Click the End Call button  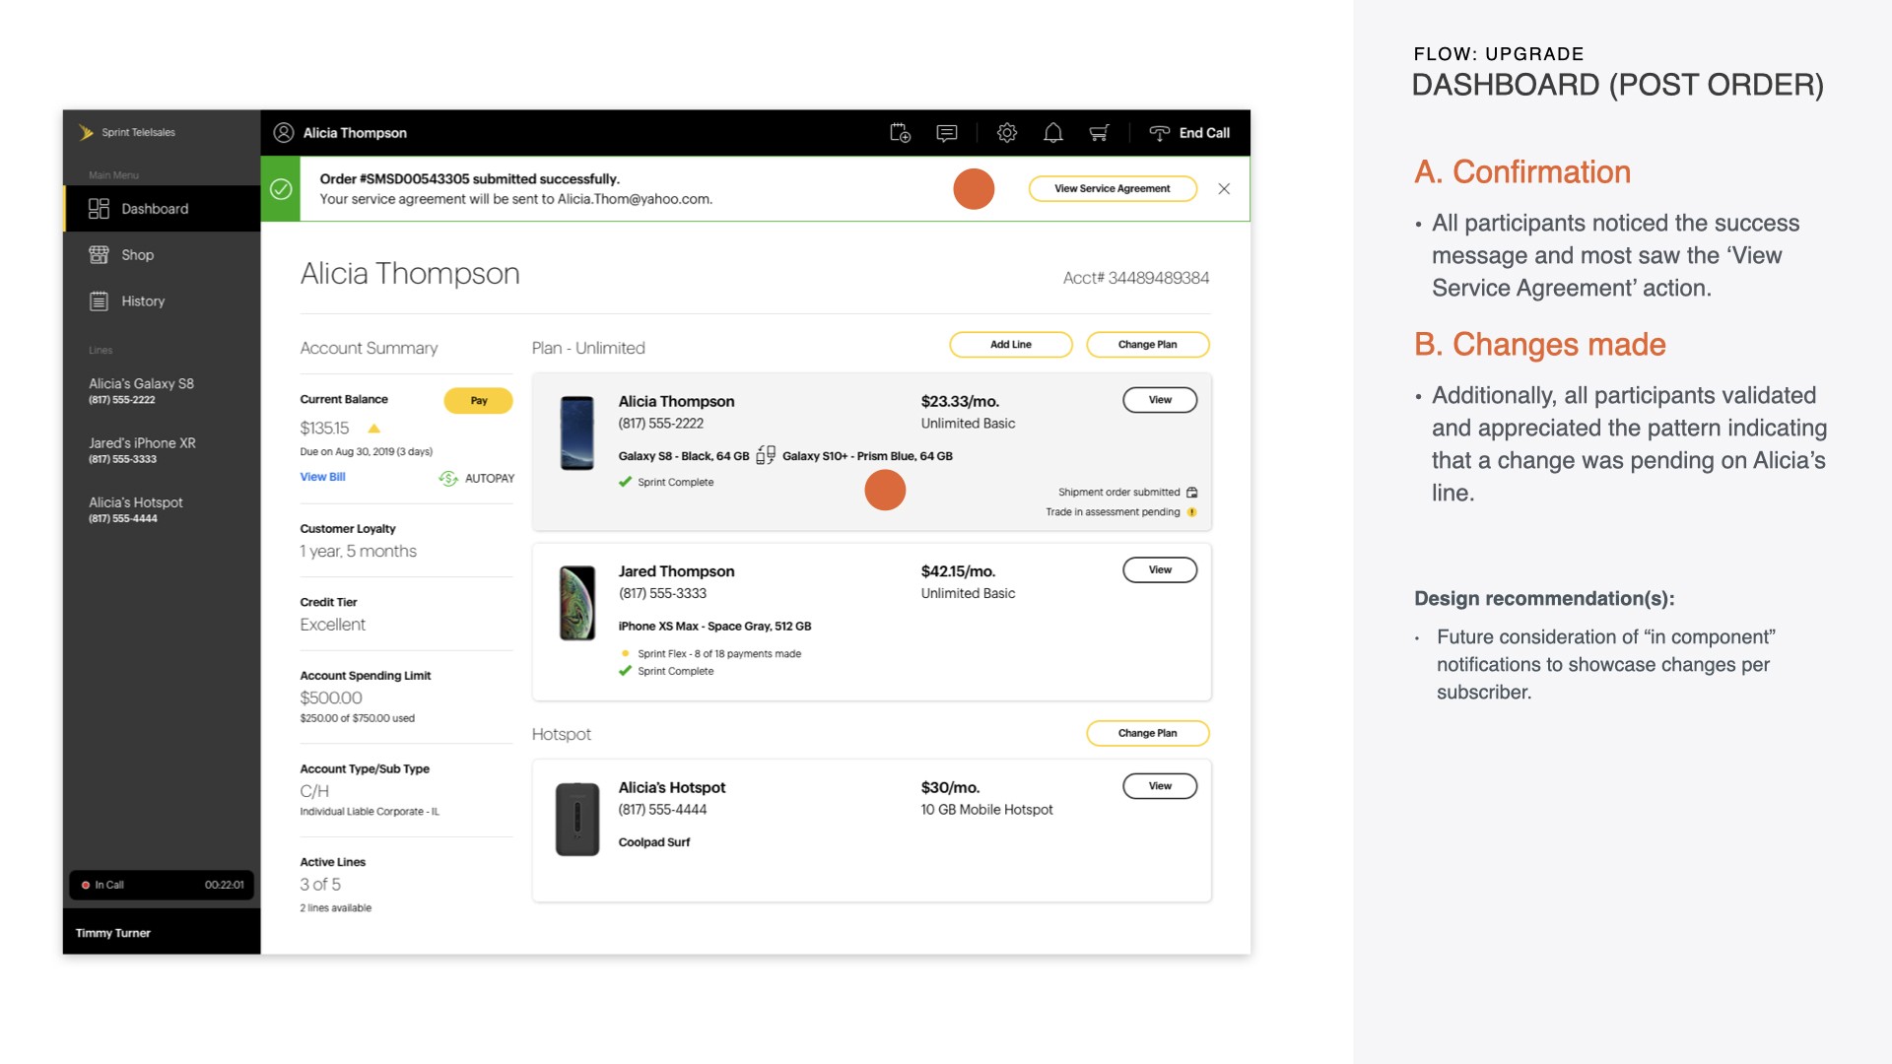pyautogui.click(x=1189, y=133)
